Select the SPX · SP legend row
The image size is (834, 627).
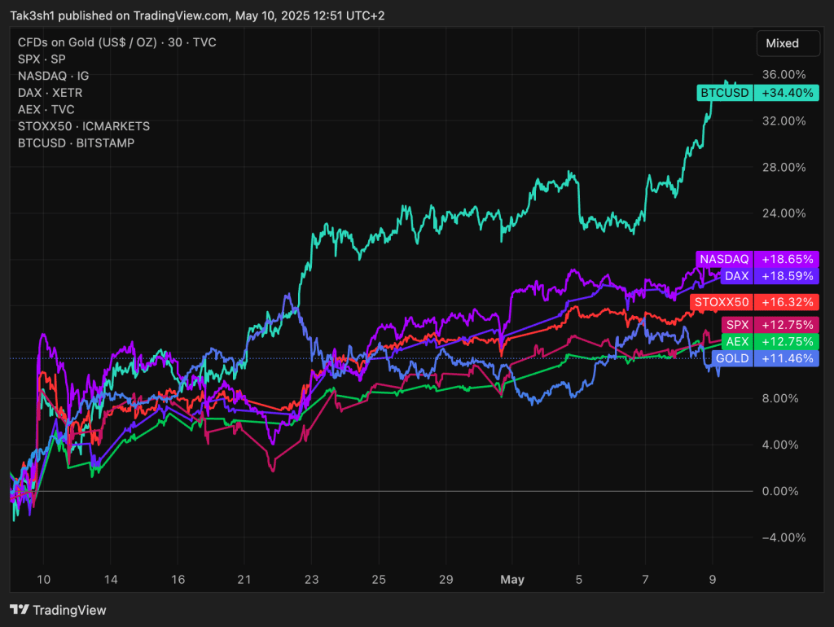(x=42, y=59)
